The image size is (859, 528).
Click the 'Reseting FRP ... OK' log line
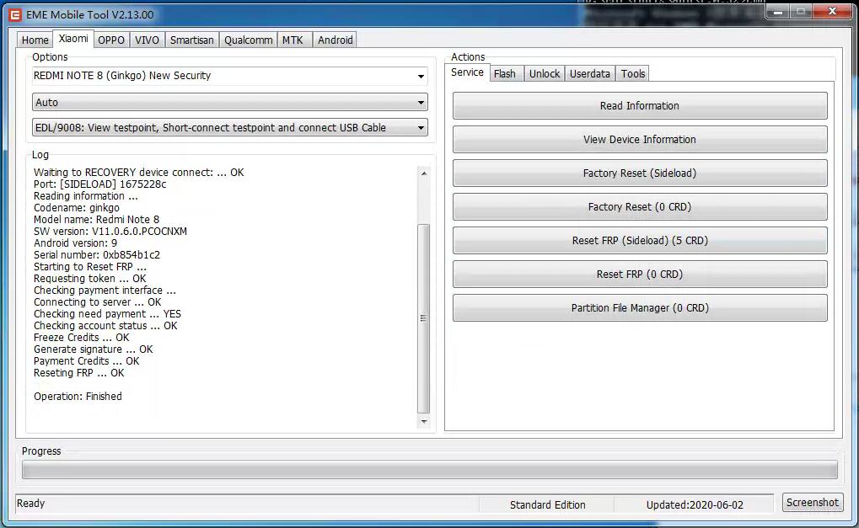79,372
